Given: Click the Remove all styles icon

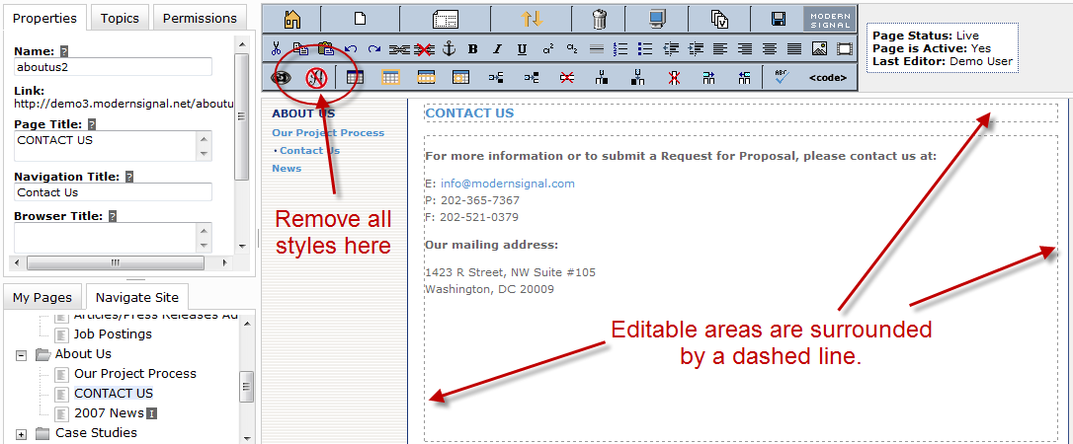Looking at the screenshot, I should click(316, 77).
